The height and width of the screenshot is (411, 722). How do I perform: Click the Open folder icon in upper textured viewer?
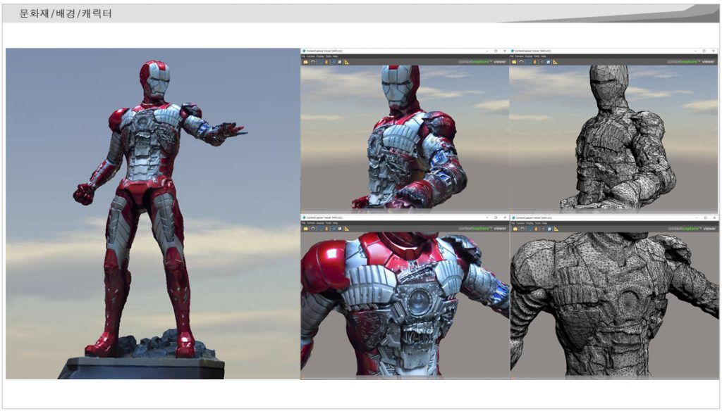306,62
